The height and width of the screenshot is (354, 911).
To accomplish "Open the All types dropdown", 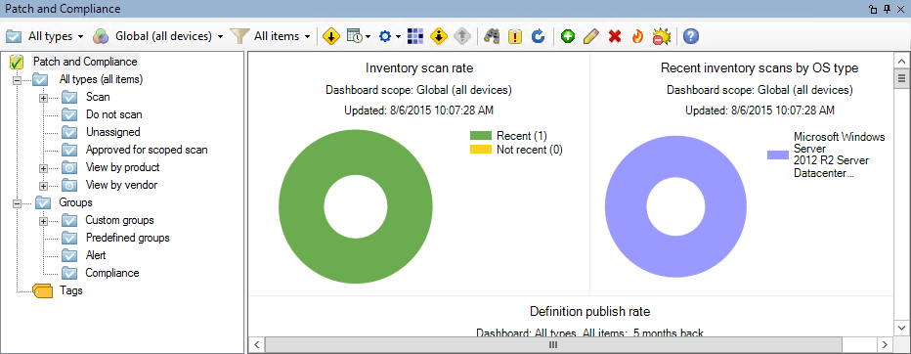I will point(45,36).
